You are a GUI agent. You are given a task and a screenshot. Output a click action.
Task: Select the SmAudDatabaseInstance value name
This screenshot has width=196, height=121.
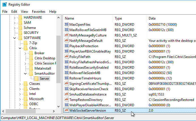click(x=88, y=94)
